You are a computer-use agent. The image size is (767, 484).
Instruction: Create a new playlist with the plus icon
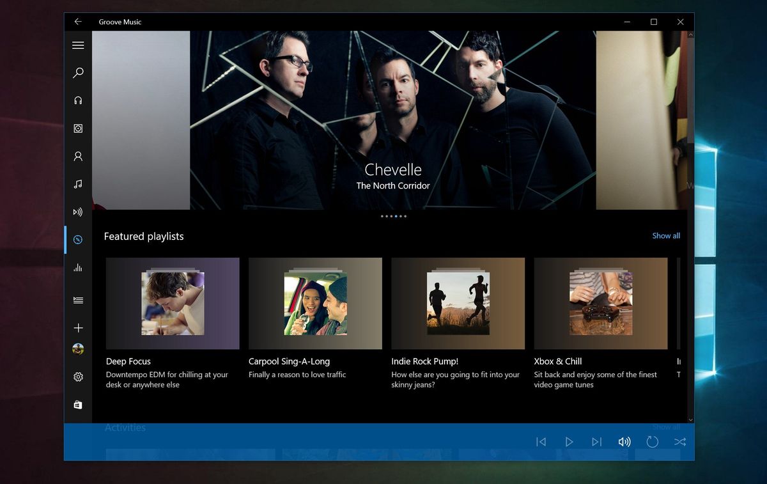(78, 327)
